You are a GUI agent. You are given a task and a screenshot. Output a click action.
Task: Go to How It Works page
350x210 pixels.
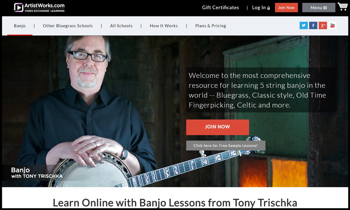point(164,26)
